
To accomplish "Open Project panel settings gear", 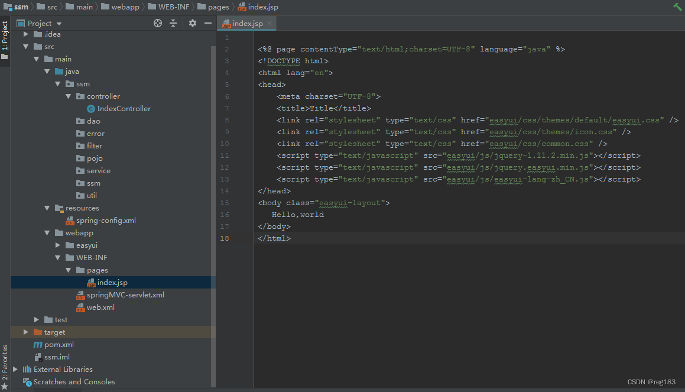I will pos(193,23).
